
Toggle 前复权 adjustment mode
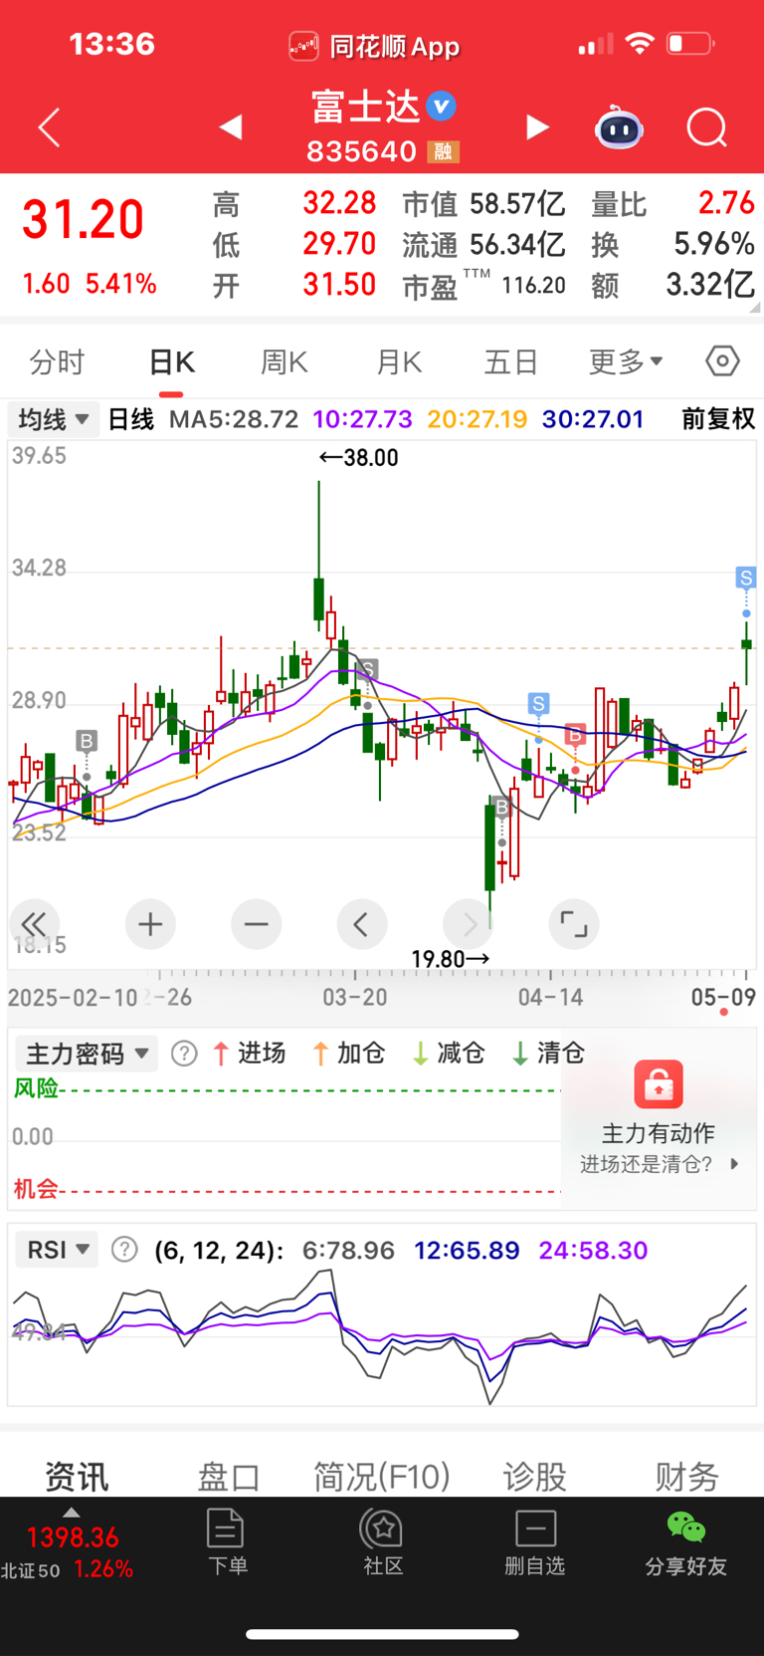tap(718, 419)
